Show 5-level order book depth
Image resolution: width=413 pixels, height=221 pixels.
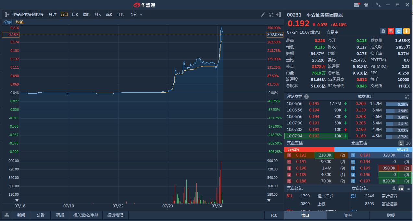pos(401,143)
